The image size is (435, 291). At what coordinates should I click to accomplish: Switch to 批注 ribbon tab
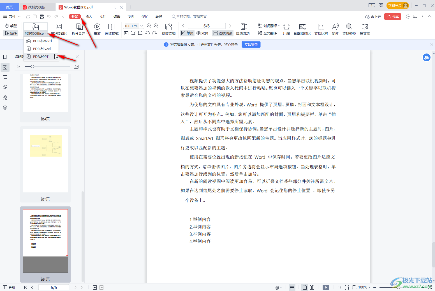[x=103, y=17]
